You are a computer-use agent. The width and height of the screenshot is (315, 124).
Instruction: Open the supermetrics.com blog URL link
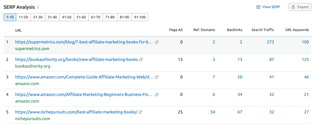(x=84, y=42)
